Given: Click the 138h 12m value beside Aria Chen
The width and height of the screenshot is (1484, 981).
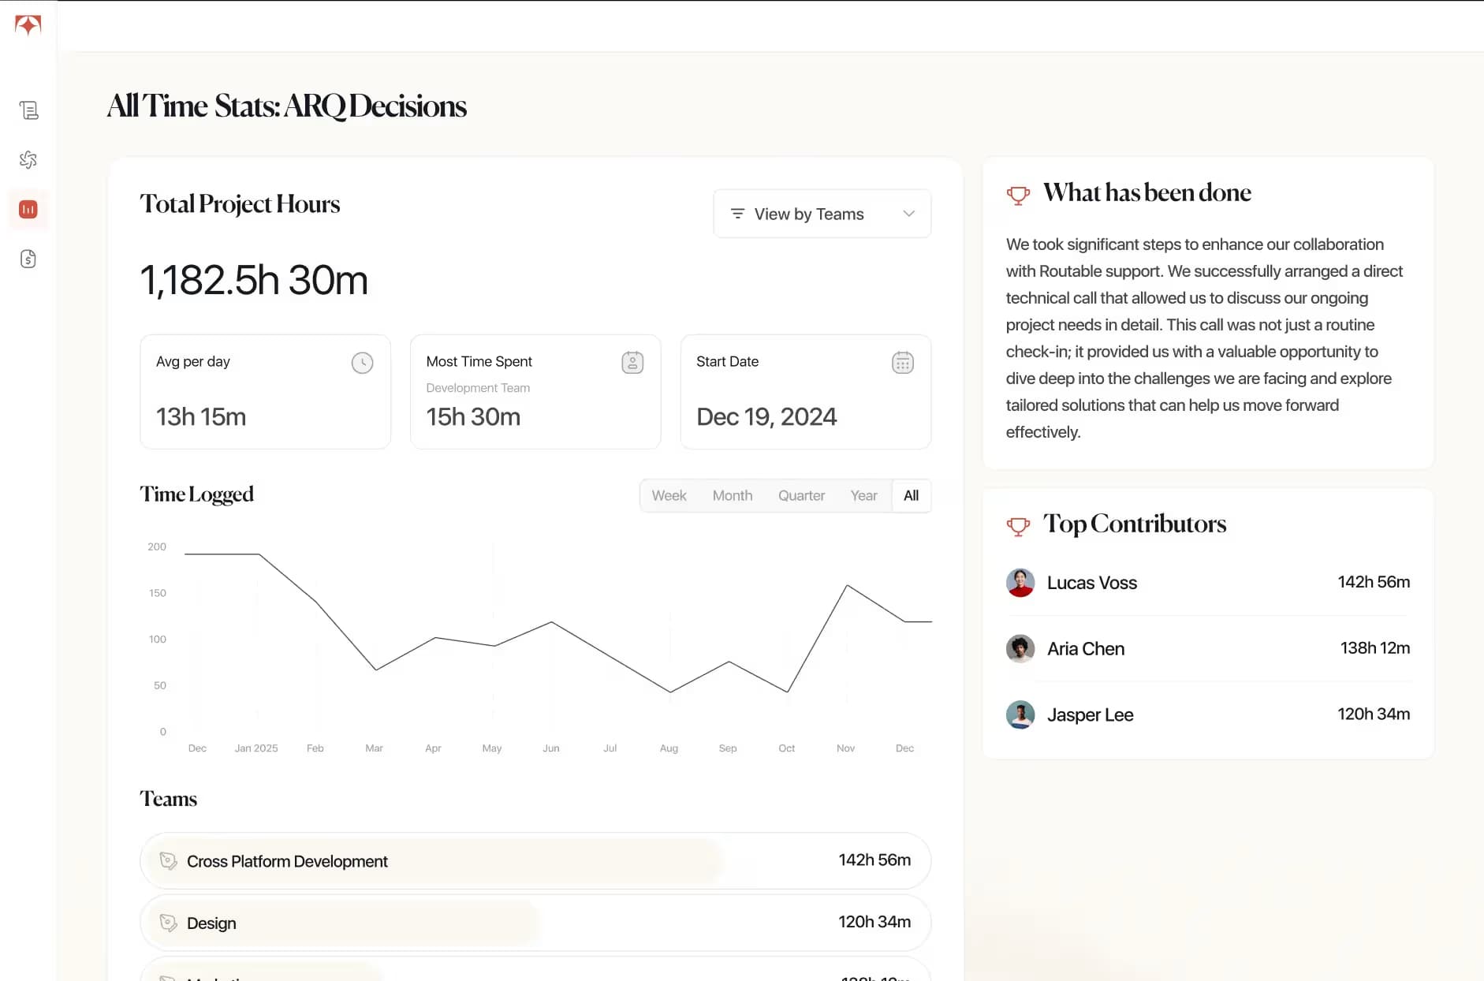Looking at the screenshot, I should 1375,648.
